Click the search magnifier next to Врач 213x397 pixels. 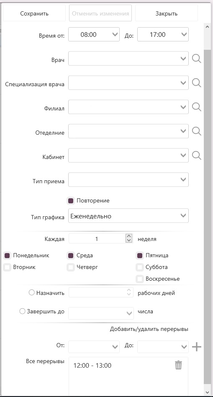coord(196,59)
